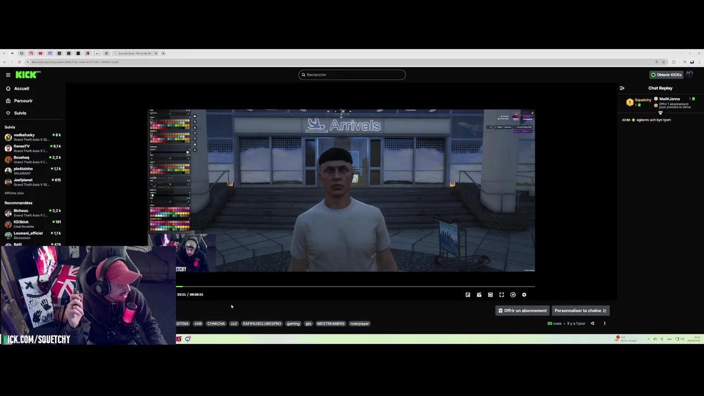Click Squetchy in chat leaderboard

point(643,100)
